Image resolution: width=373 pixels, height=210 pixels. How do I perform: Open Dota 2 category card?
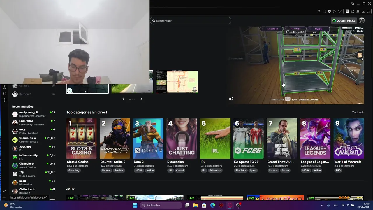148,139
